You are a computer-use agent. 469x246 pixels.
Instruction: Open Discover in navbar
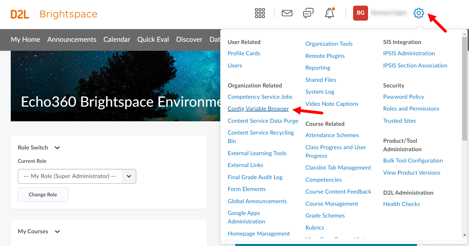point(189,39)
